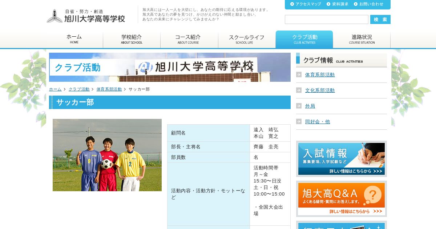Click the 遠入 靖弘 advisor name
The image size is (436, 229).
click(266, 130)
